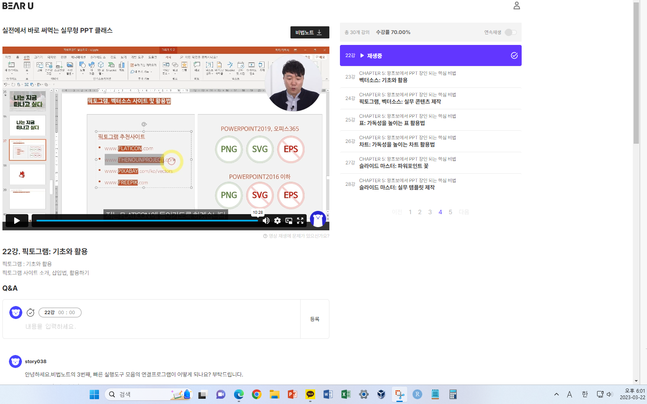The width and height of the screenshot is (647, 404).
Task: Mark lecture 22강 complete via check icon
Action: [x=514, y=55]
